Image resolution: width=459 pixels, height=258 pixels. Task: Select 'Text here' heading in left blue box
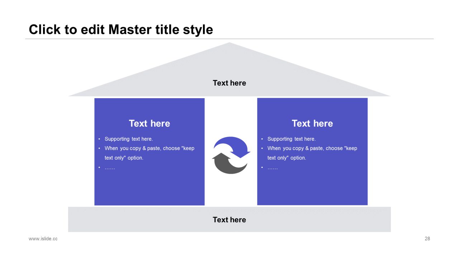tap(150, 123)
